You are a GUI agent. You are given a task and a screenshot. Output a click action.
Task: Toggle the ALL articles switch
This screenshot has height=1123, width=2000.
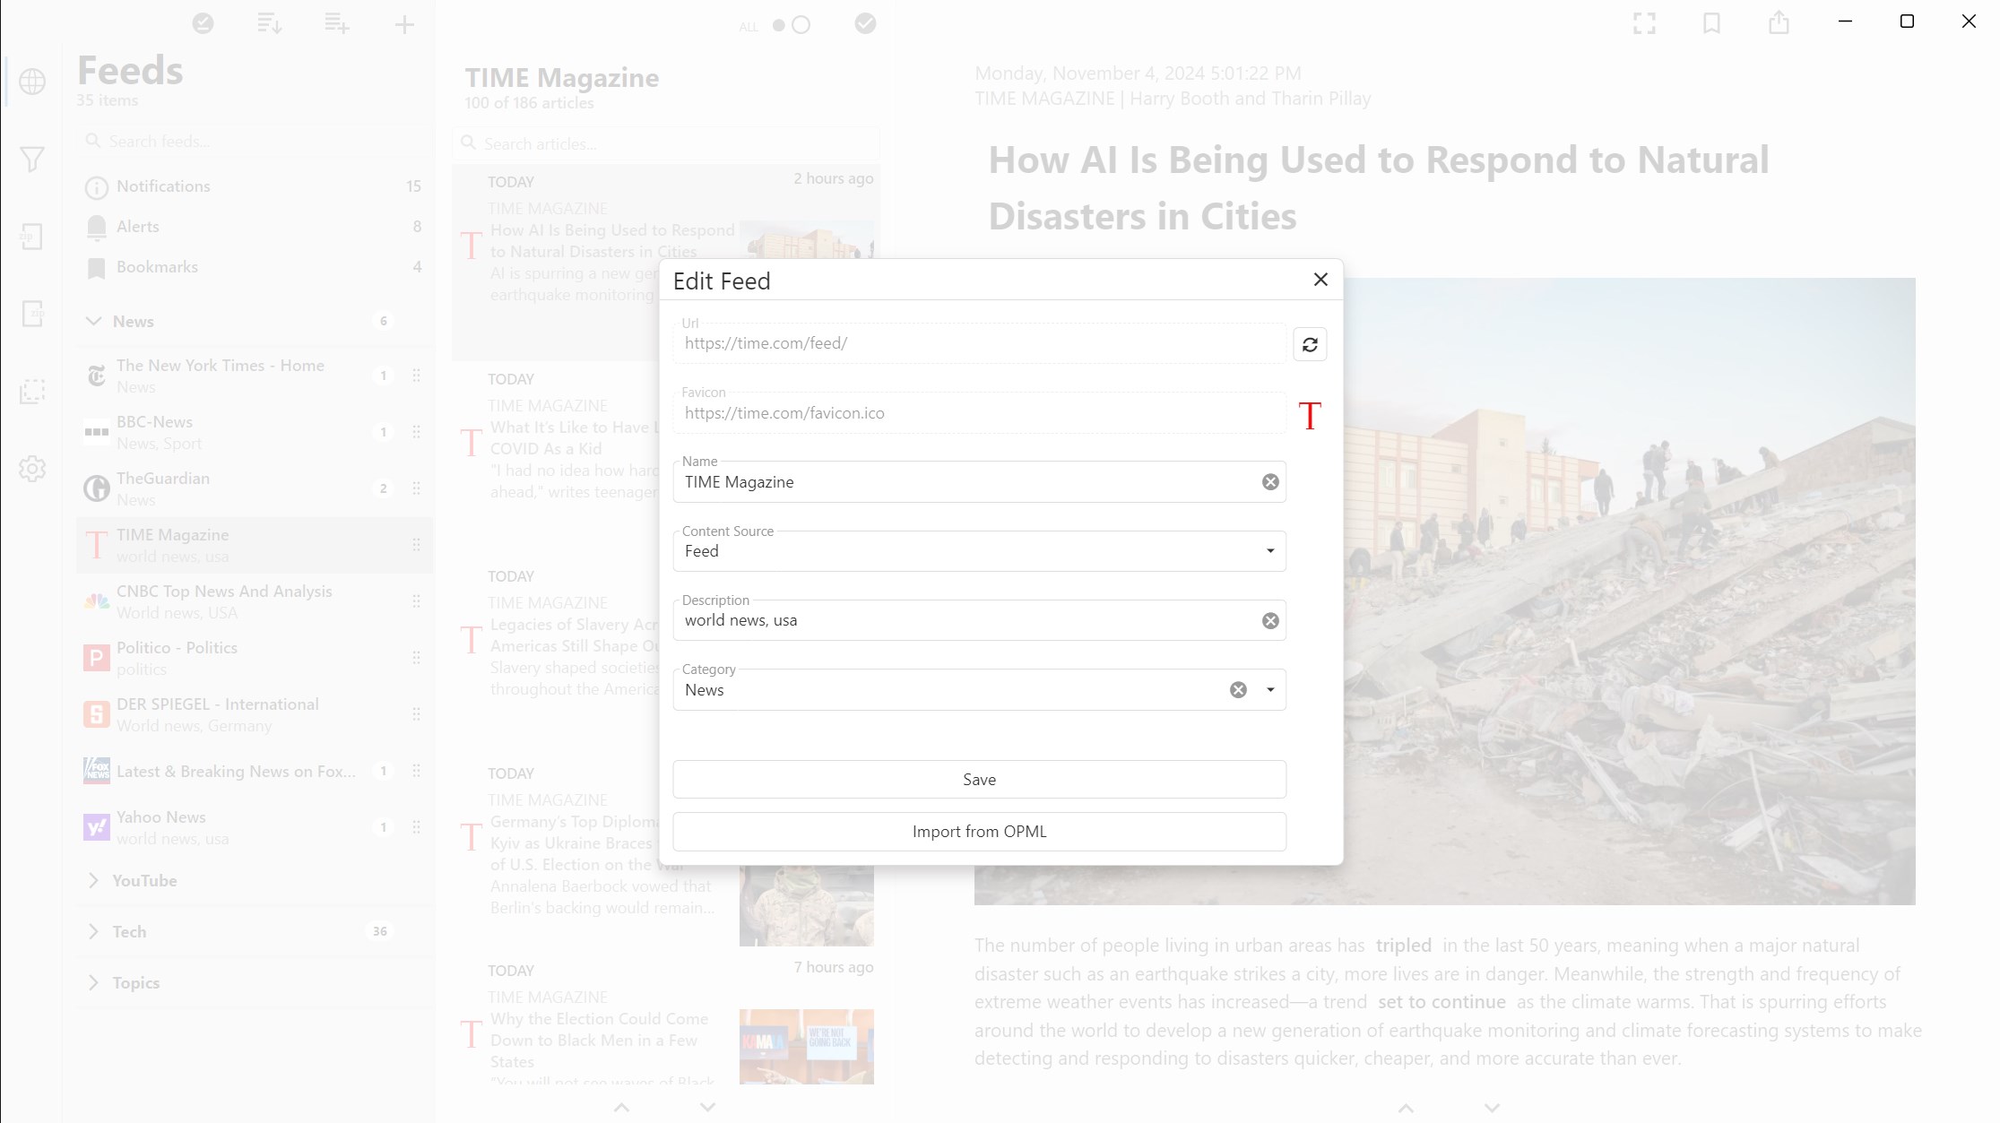(791, 25)
